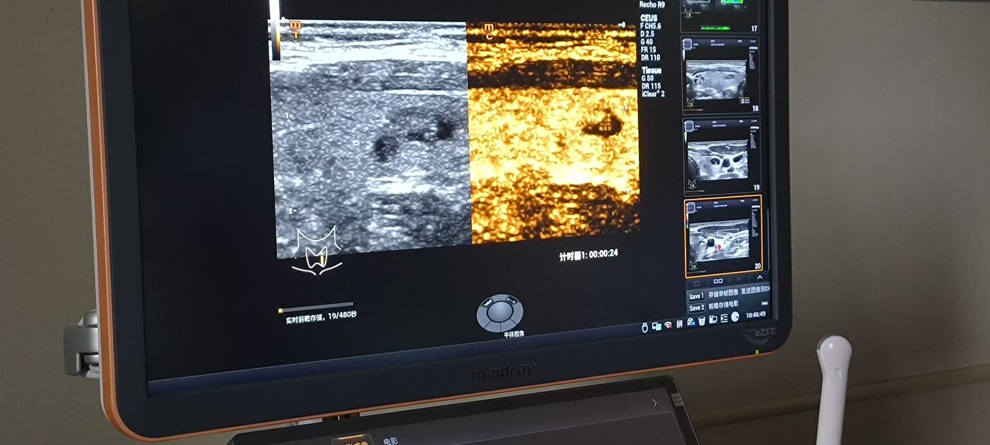Click the up chevron below thumbnails
Screen dimensions: 990x445
[760, 277]
